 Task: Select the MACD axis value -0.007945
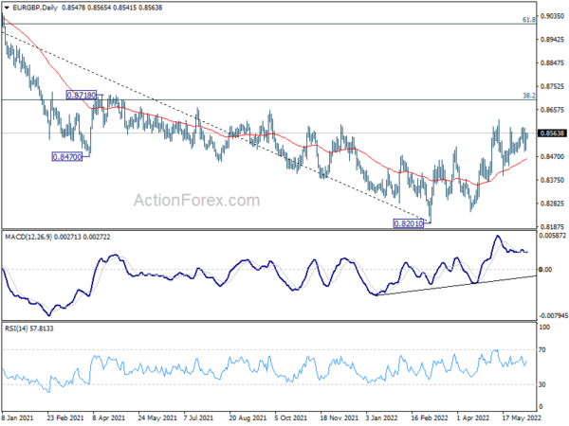(x=554, y=316)
